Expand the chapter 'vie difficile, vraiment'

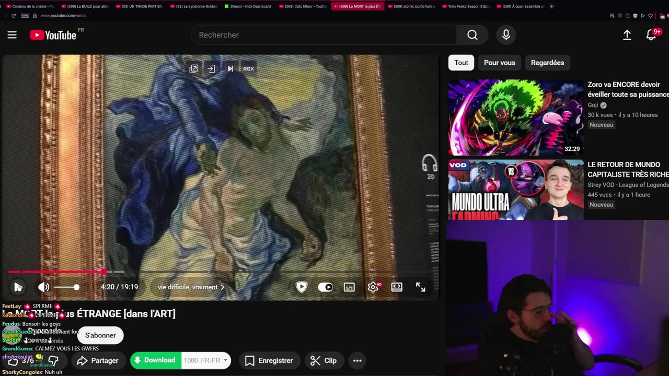tap(191, 287)
